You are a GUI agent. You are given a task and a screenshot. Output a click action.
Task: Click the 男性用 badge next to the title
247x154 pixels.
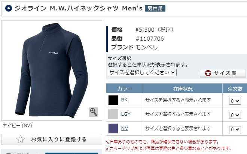155,8
